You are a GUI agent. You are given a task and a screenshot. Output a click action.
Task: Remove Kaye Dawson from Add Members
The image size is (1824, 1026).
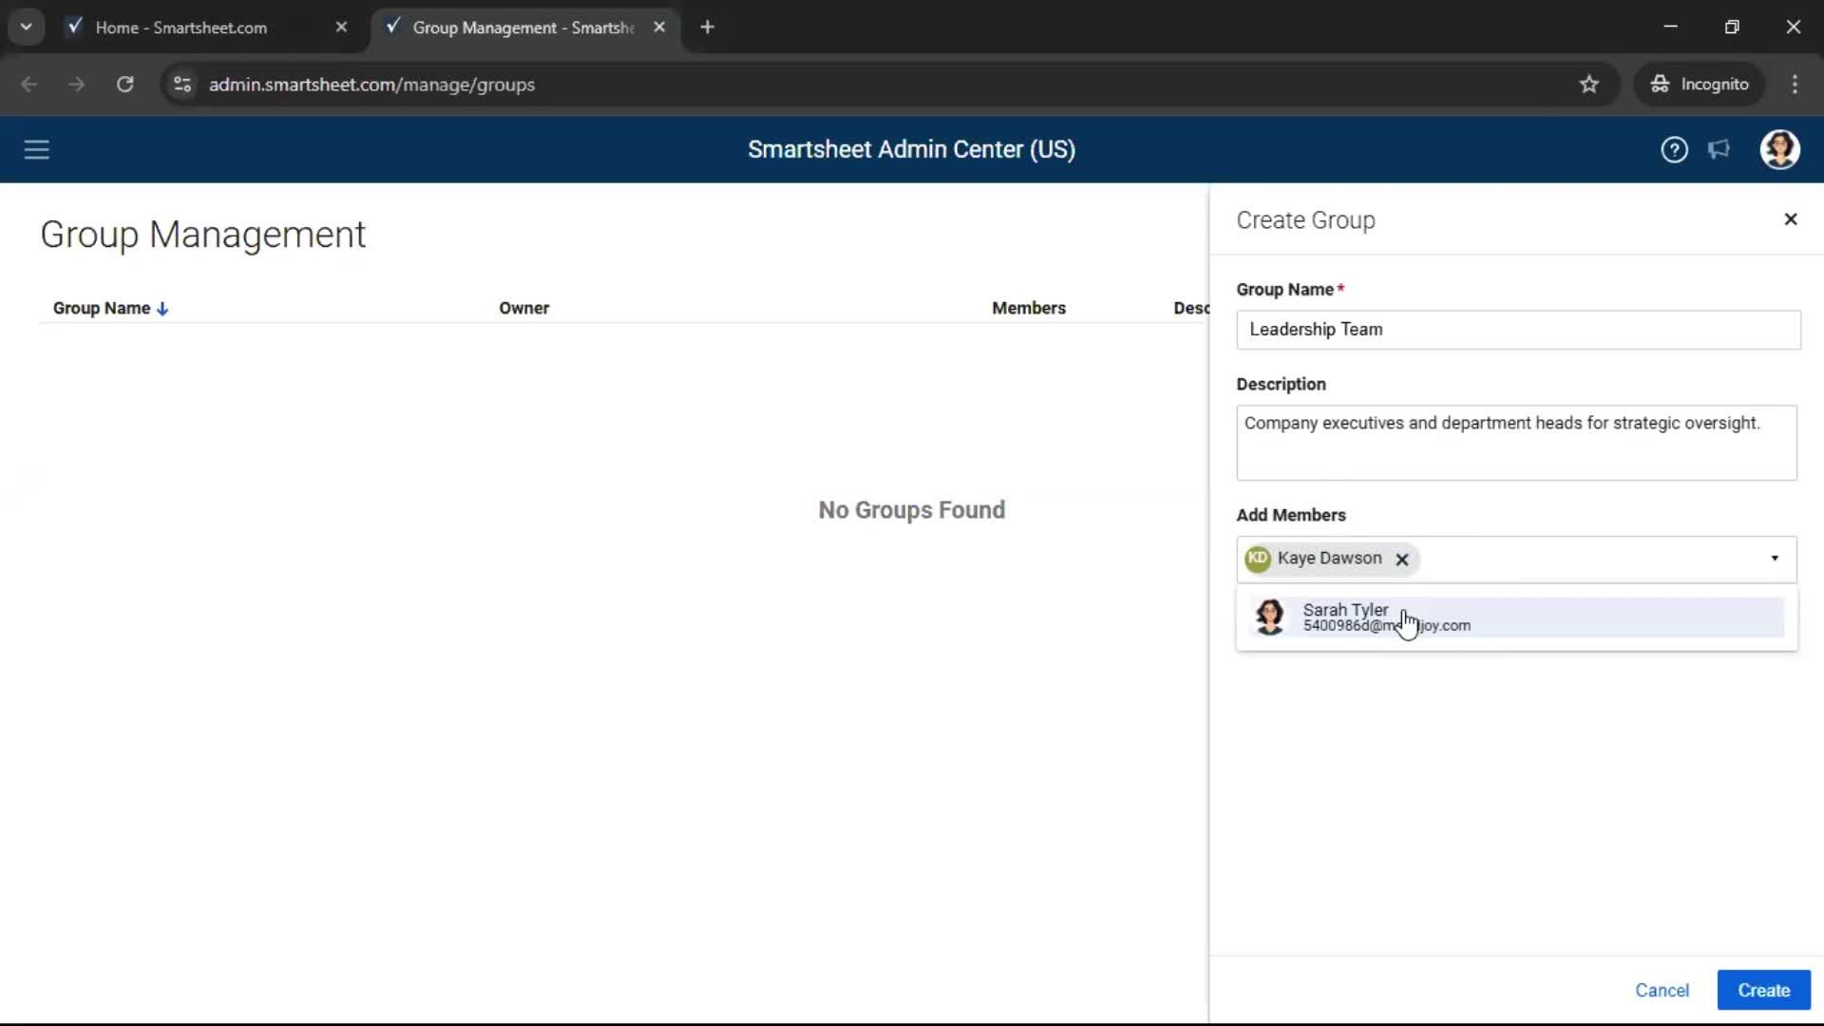pos(1402,560)
